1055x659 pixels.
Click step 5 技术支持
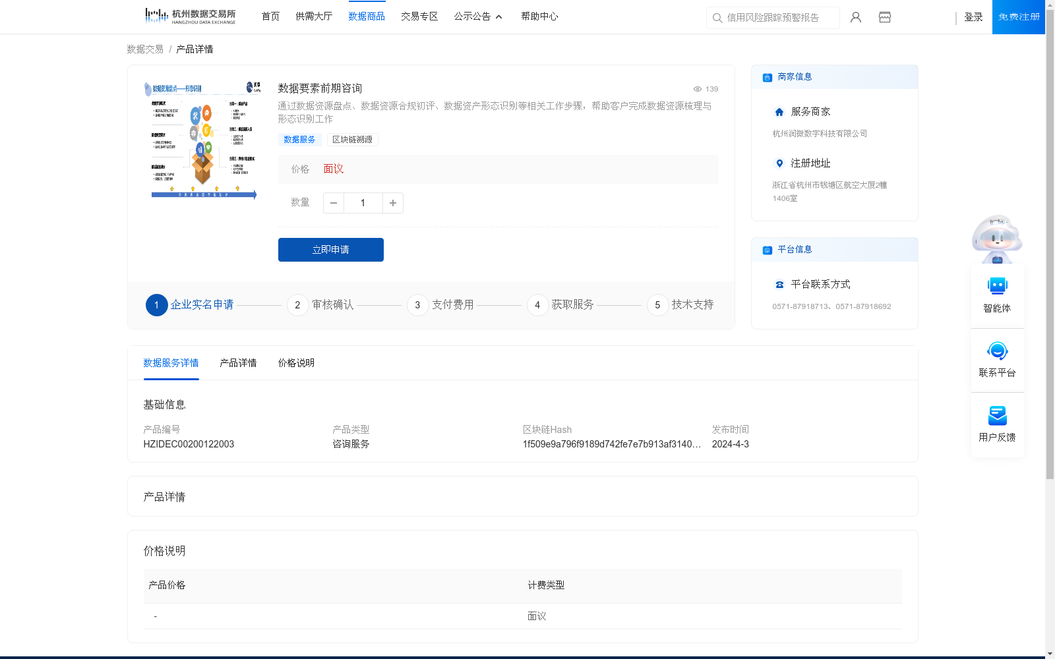(680, 305)
